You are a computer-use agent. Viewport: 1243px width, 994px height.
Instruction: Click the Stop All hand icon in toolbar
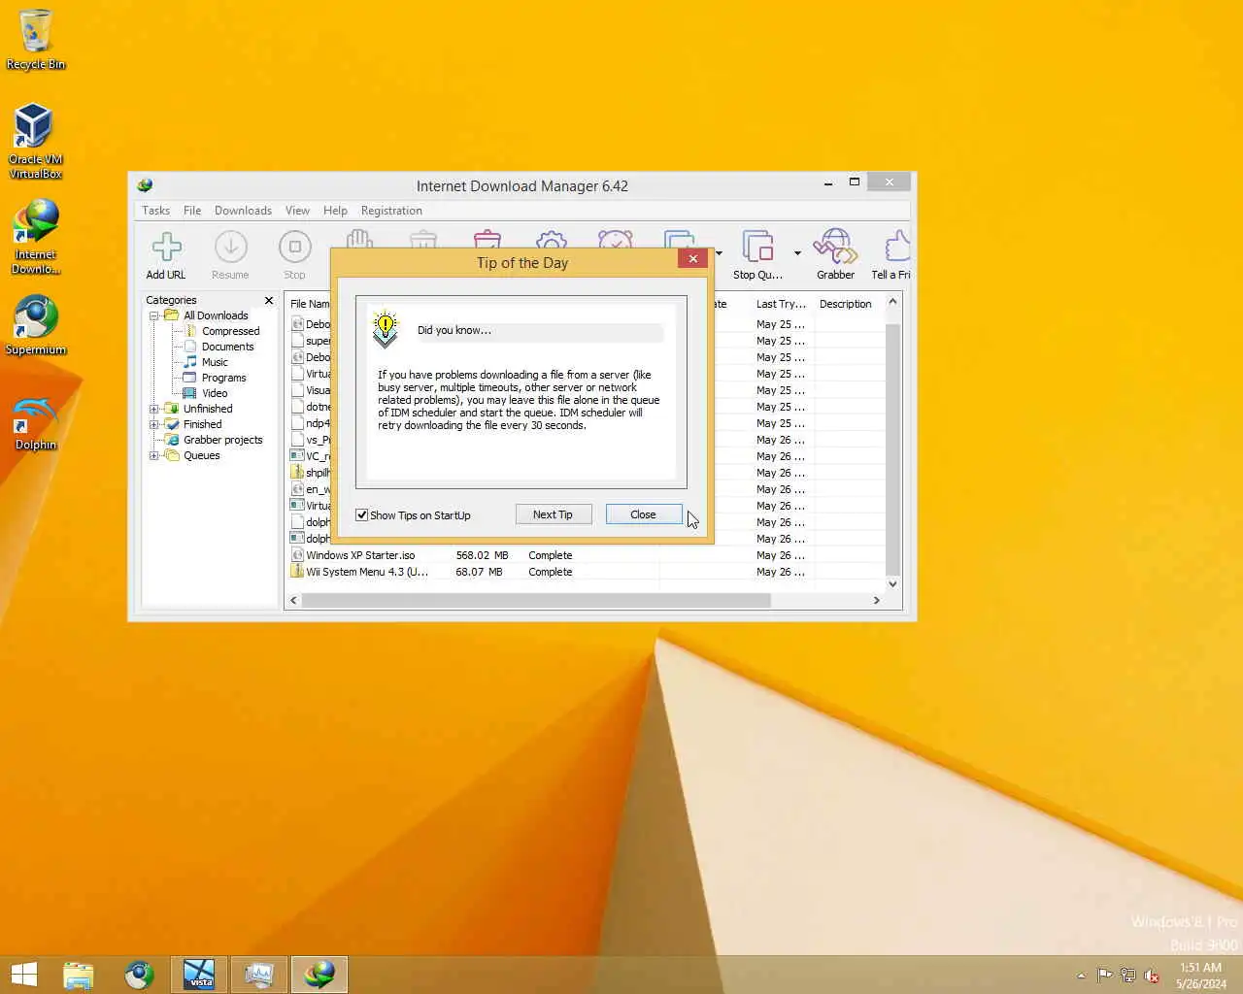359,239
